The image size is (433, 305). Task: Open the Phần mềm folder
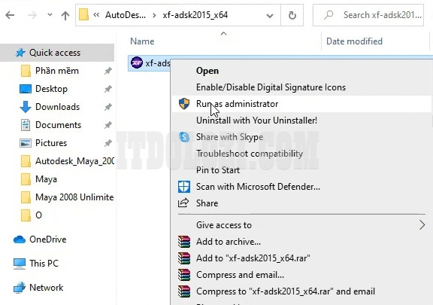pos(57,71)
